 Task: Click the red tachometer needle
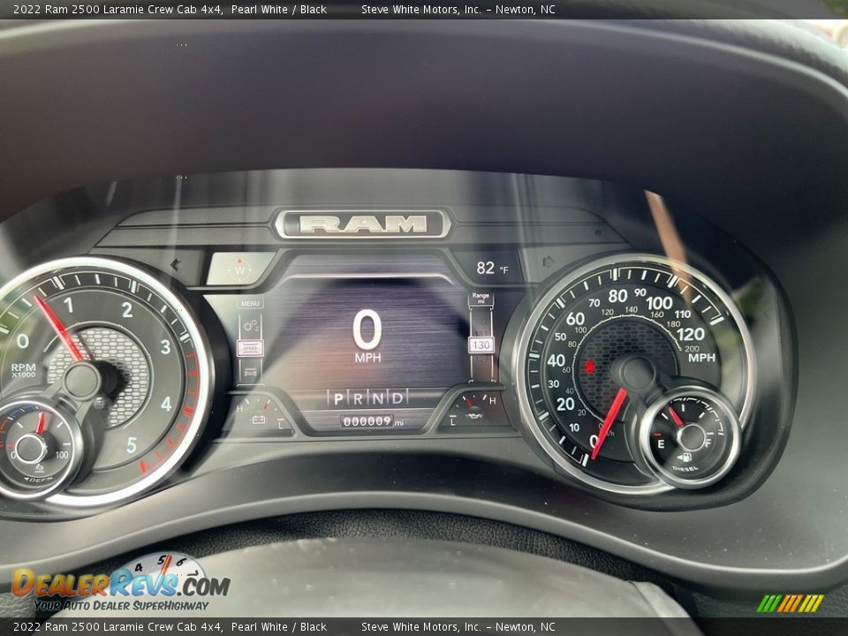click(x=58, y=328)
